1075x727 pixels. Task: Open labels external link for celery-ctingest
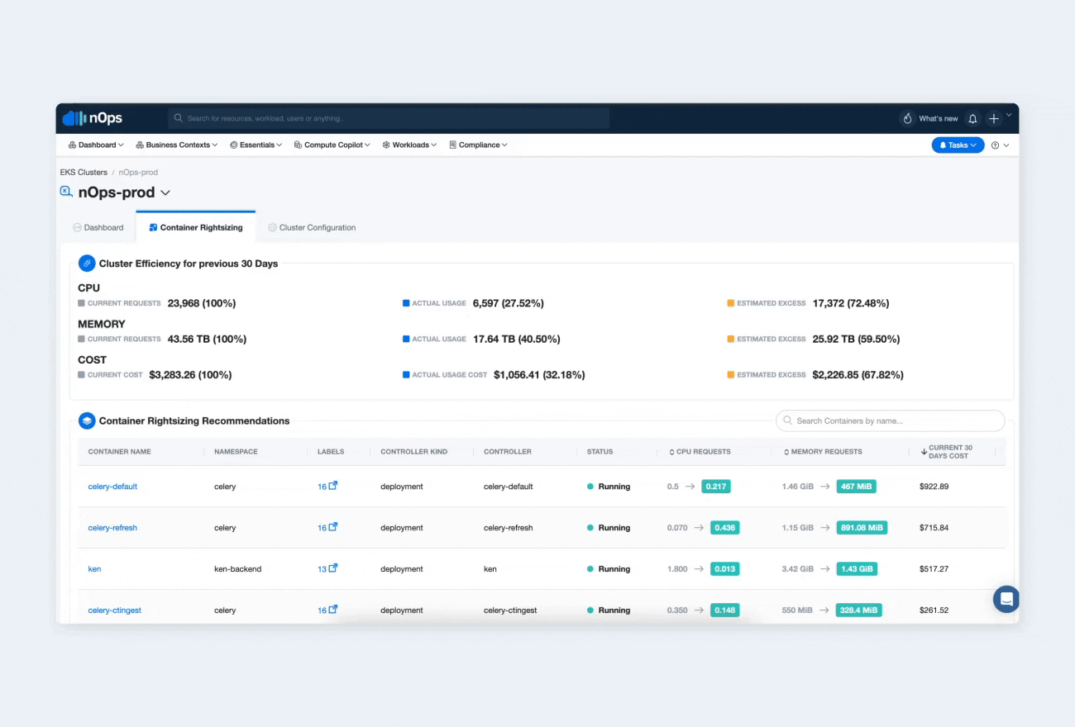[333, 610]
